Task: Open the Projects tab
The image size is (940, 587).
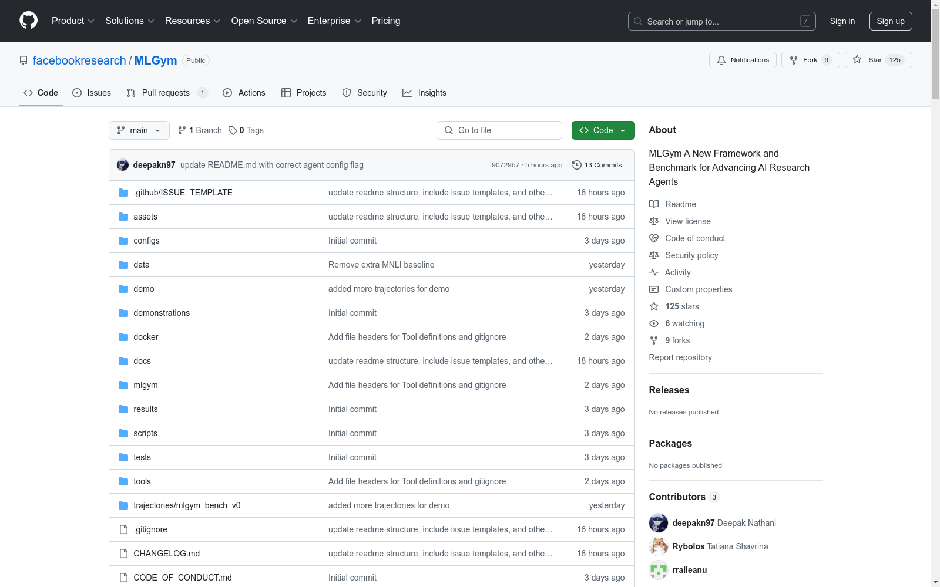Action: click(304, 93)
